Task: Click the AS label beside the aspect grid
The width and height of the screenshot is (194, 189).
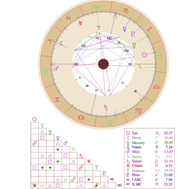Action: (112, 179)
